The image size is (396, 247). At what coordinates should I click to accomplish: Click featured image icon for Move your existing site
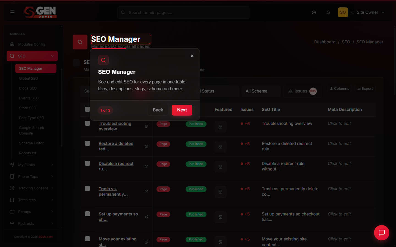coord(221,242)
